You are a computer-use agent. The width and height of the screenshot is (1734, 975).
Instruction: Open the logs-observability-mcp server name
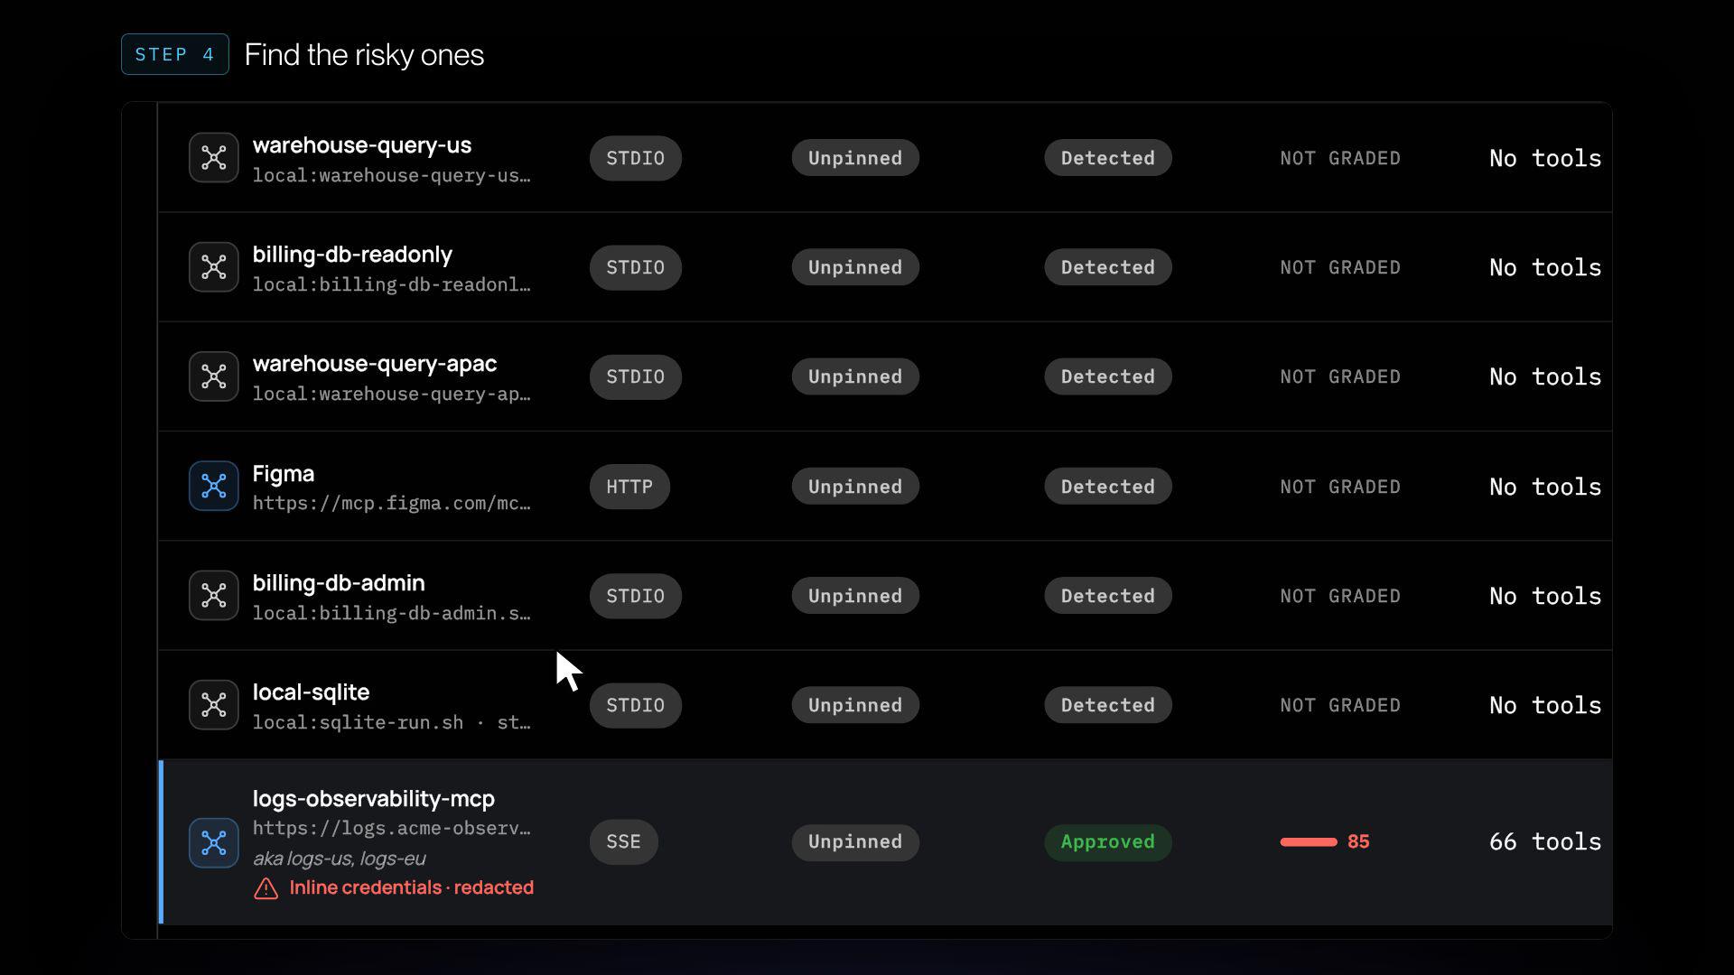click(374, 799)
